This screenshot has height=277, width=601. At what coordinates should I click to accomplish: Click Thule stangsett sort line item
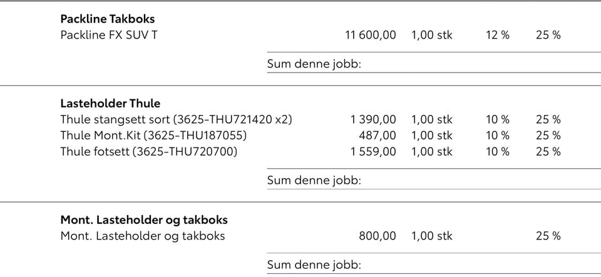(x=177, y=120)
